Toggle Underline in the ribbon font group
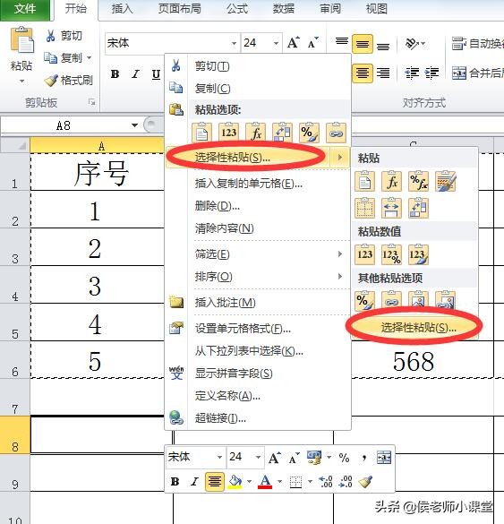 click(x=156, y=73)
